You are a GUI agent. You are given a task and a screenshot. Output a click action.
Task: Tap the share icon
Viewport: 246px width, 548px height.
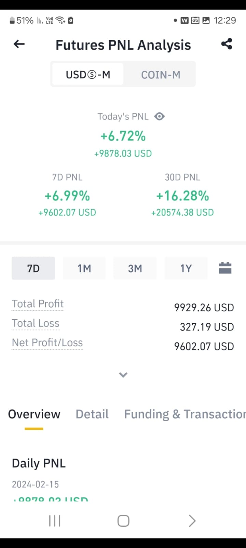coord(227,44)
